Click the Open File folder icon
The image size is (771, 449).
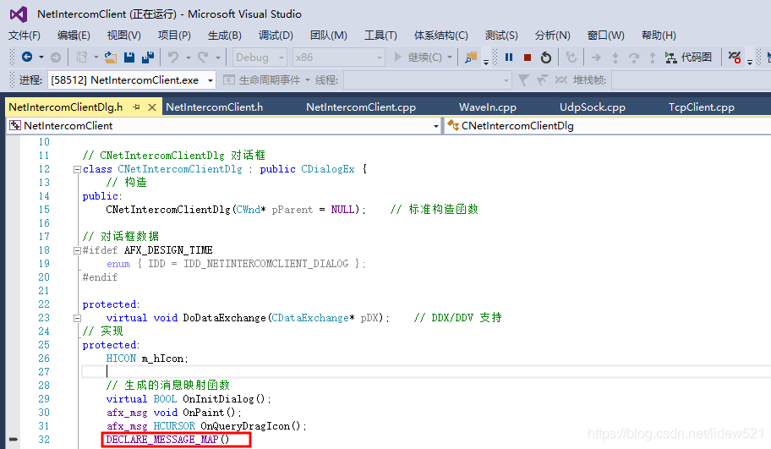pos(111,57)
